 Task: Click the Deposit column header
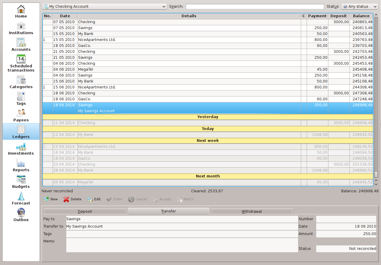[339, 16]
